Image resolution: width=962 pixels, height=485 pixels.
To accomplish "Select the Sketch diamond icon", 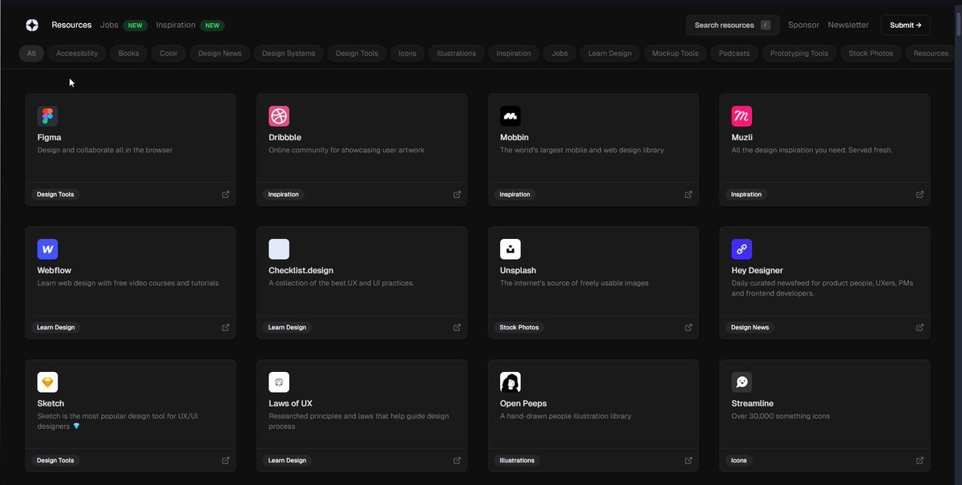I will pos(47,382).
